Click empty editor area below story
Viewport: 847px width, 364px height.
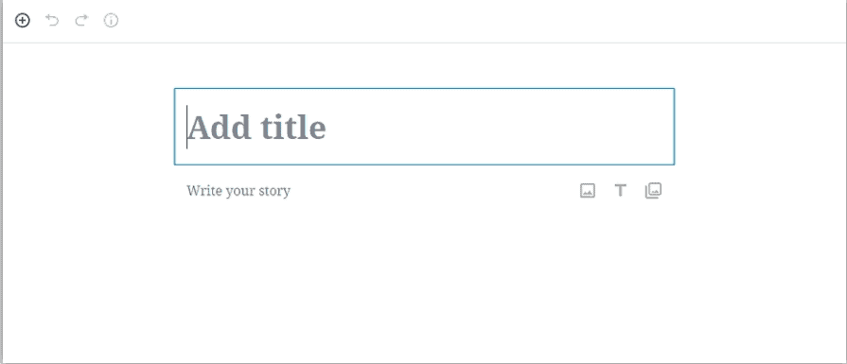click(424, 281)
